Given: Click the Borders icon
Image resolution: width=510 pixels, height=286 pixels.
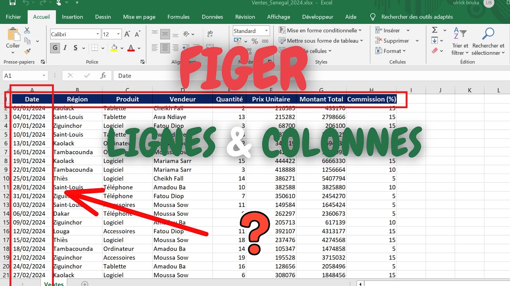Looking at the screenshot, I should [94, 48].
